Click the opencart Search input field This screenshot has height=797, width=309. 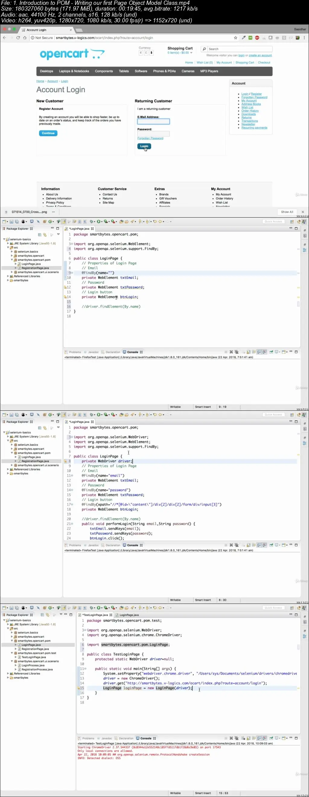(x=240, y=49)
